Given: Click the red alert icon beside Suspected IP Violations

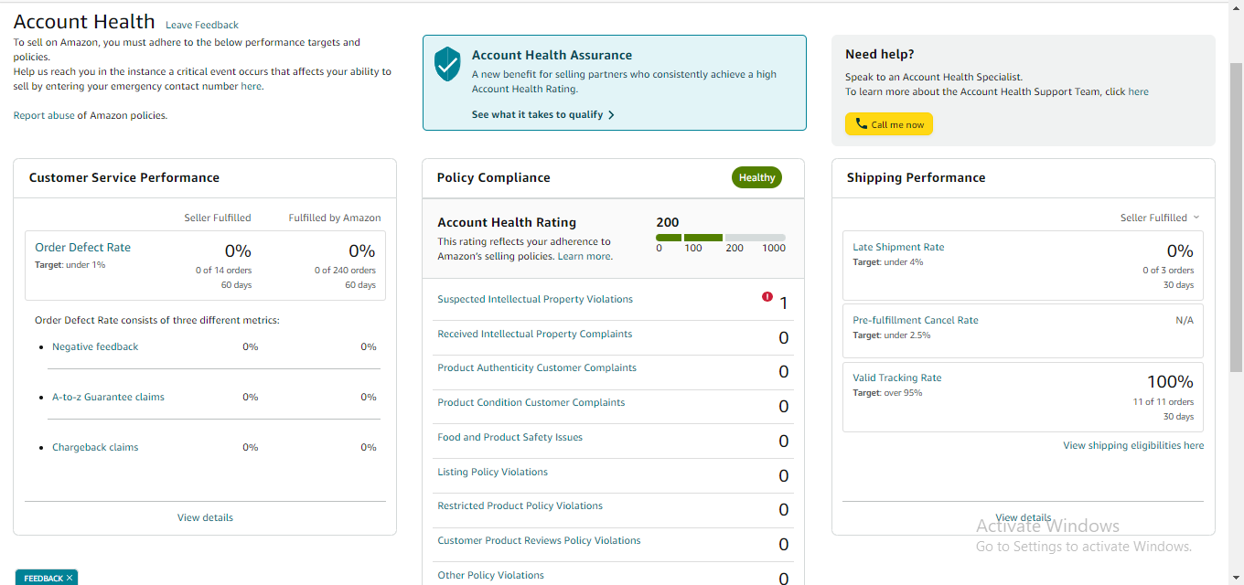Looking at the screenshot, I should pyautogui.click(x=767, y=297).
